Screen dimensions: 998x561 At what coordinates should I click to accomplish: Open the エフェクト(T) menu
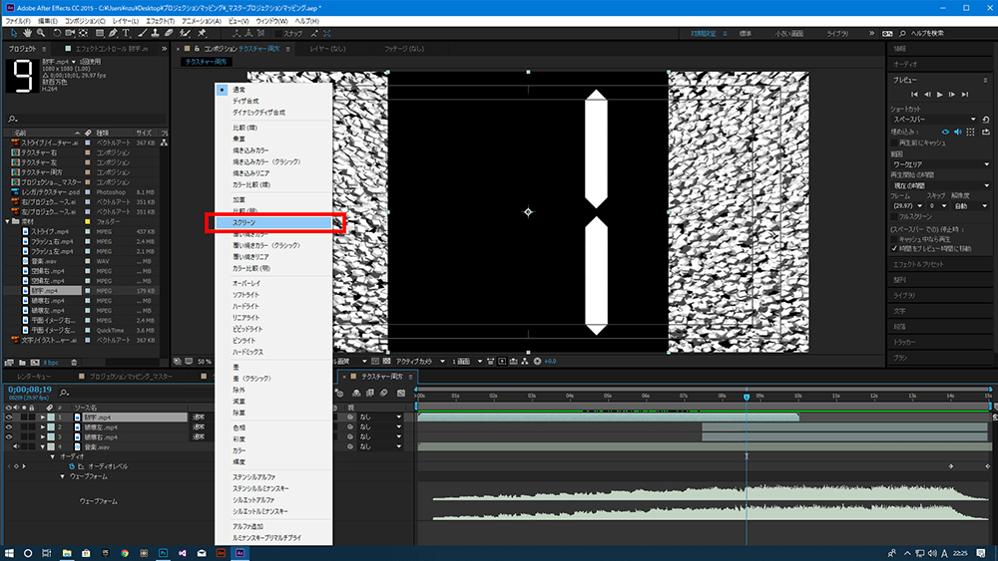click(160, 20)
